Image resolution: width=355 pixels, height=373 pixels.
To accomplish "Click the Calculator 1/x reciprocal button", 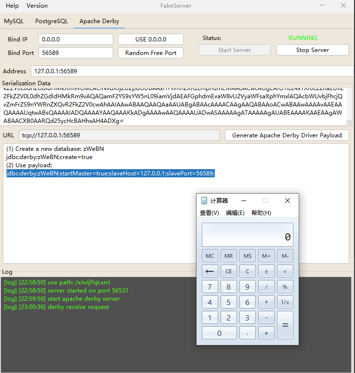I will click(x=285, y=302).
